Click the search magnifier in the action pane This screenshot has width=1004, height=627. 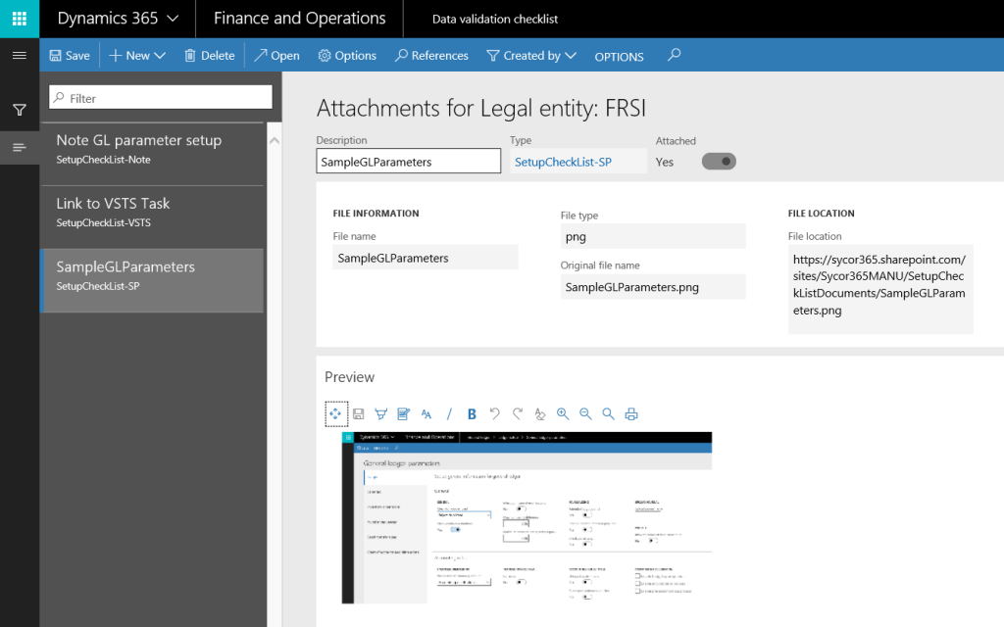(673, 56)
